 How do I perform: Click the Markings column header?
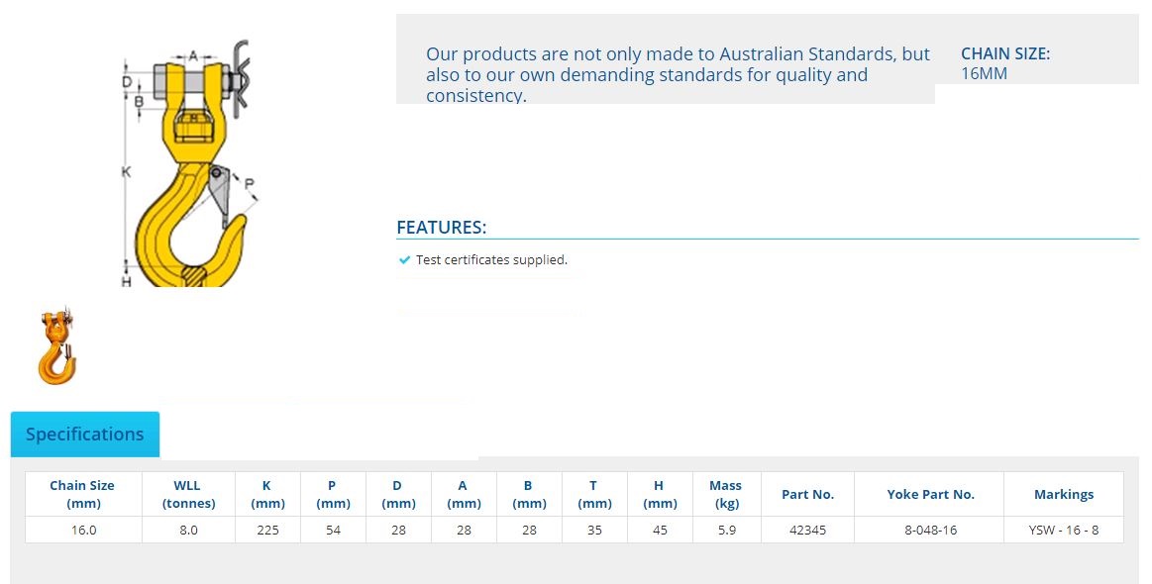click(1064, 494)
